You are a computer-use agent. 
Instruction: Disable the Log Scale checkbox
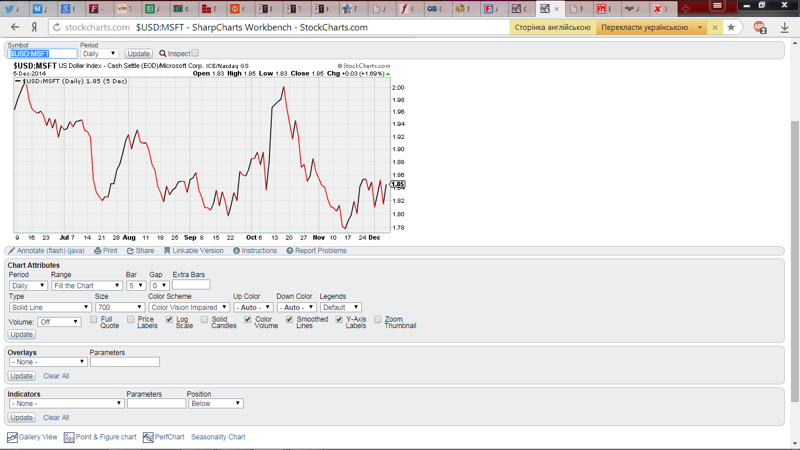click(169, 319)
